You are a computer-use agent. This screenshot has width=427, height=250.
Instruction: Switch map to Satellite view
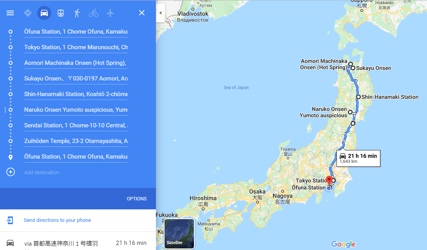(179, 234)
